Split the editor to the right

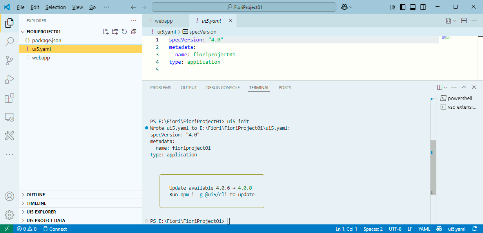(464, 21)
